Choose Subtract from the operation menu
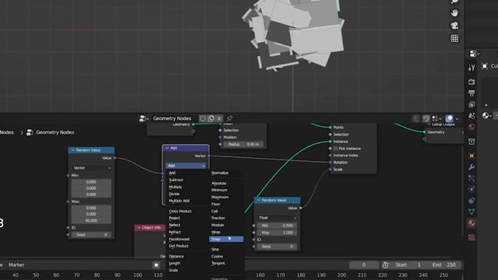Viewport: 498px width, 280px height. 176,180
